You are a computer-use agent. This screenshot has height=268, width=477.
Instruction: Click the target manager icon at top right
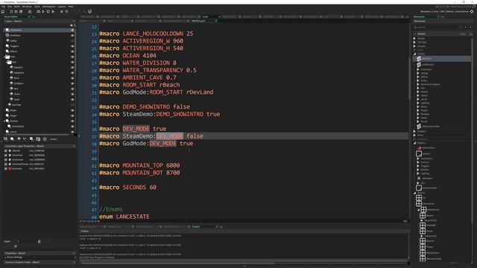(472, 12)
